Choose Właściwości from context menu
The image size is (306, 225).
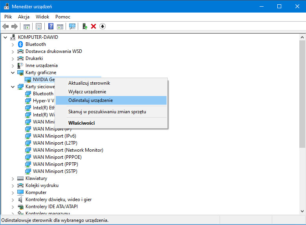pyautogui.click(x=111, y=123)
